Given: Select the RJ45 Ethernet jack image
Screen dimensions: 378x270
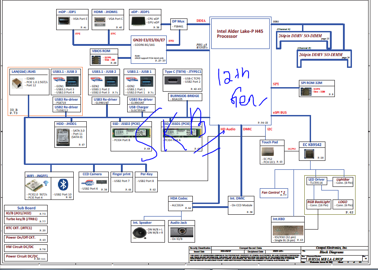Looking at the screenshot, I should pyautogui.click(x=17, y=84).
